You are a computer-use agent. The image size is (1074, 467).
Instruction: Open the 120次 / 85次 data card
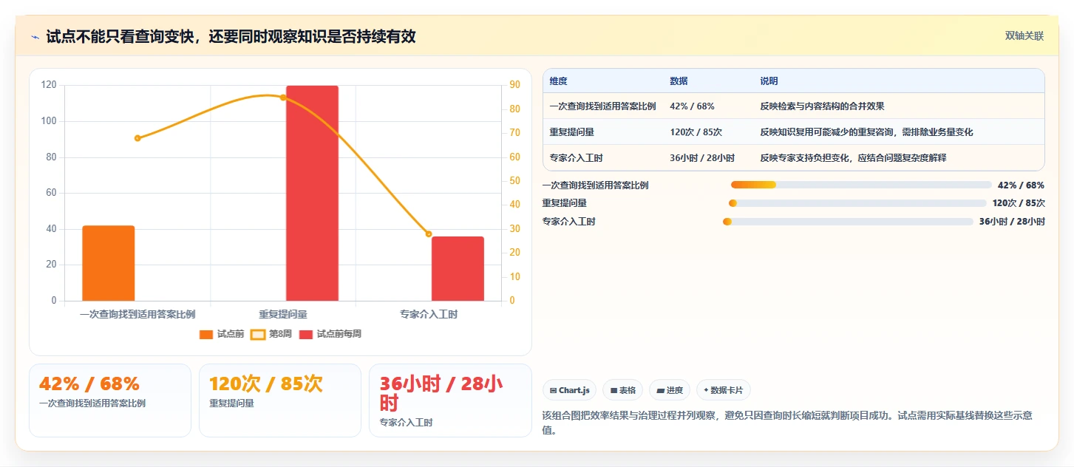click(280, 400)
